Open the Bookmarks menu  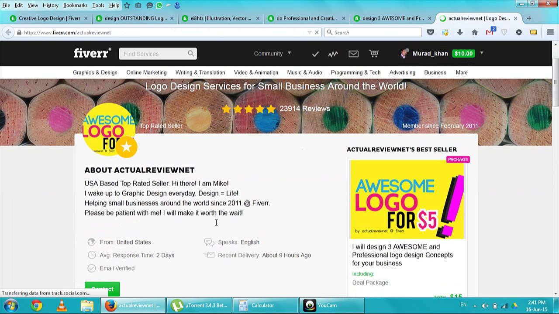pos(75,5)
